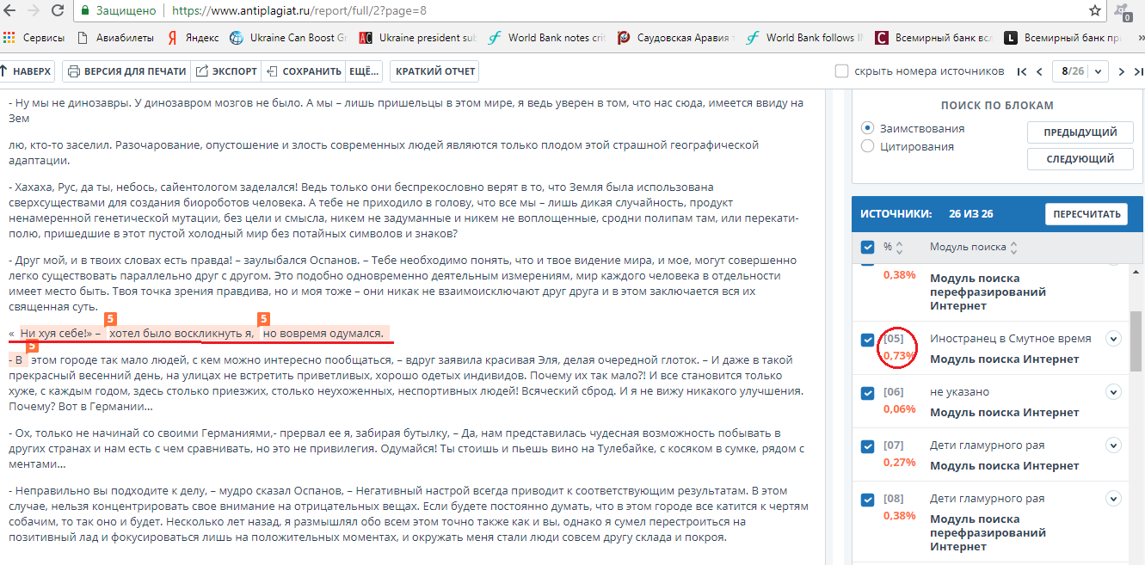Uncheck source [08] checkbox
This screenshot has height=565, width=1145.
(x=868, y=500)
